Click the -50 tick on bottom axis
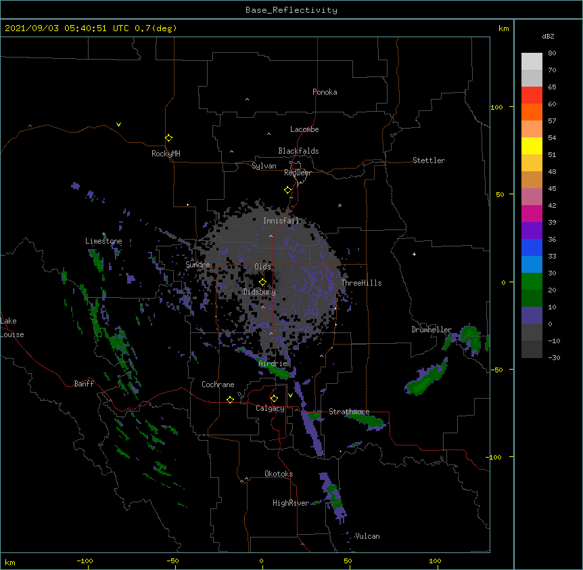Viewport: 583px width, 570px height. coord(172,561)
